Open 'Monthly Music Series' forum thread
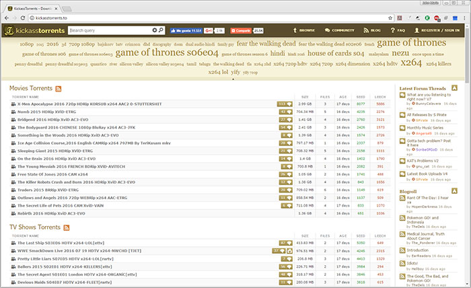Screen dimensions: 471x288 coord(425,128)
